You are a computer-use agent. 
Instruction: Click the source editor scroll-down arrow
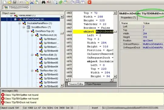pyautogui.click(x=115, y=76)
